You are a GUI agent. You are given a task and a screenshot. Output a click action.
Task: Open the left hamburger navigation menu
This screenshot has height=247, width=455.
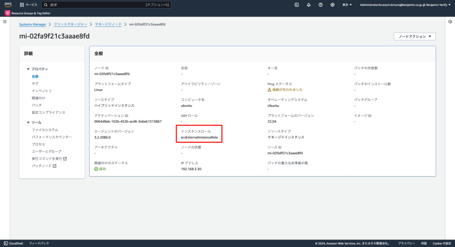[4, 21]
